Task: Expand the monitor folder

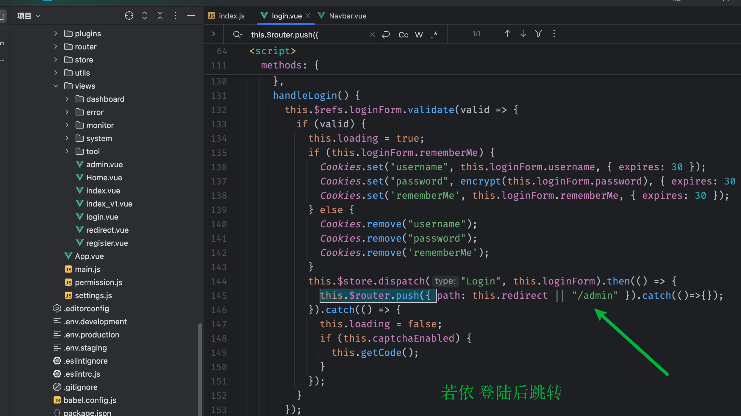Action: [x=67, y=125]
